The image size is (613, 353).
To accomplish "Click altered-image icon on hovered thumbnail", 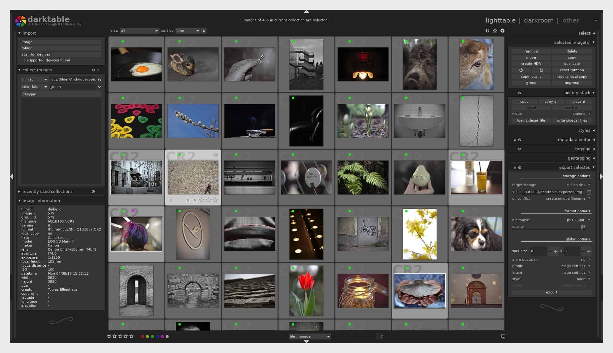I will coord(216,155).
